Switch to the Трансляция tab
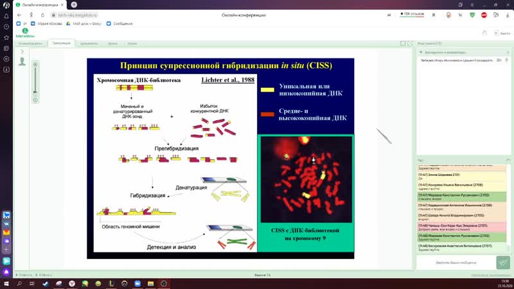 coord(62,43)
